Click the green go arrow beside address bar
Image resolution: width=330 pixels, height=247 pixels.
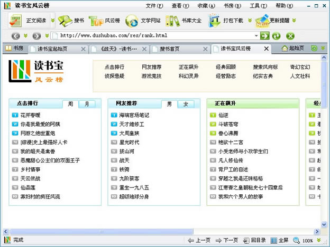click(x=264, y=36)
